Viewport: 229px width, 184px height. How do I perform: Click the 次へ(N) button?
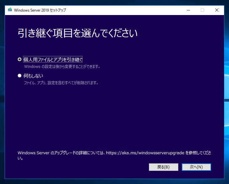196,167
